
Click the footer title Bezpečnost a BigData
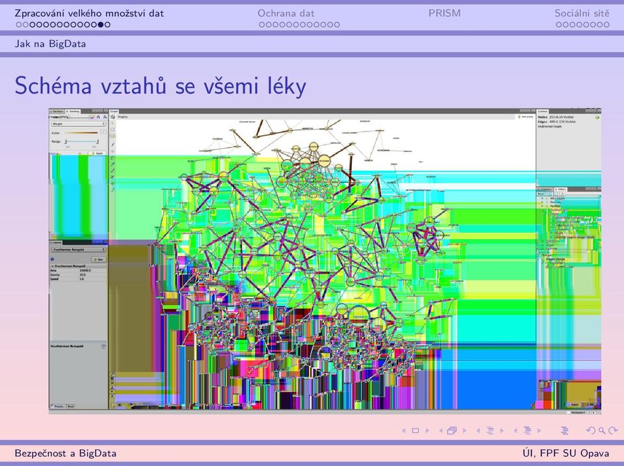coord(66,453)
